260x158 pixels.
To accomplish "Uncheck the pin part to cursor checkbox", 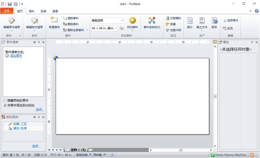I will (5, 105).
